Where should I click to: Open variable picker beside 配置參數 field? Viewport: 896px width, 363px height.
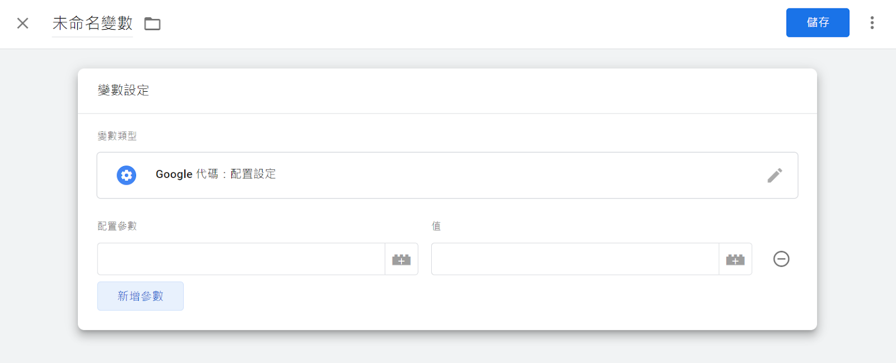402,259
